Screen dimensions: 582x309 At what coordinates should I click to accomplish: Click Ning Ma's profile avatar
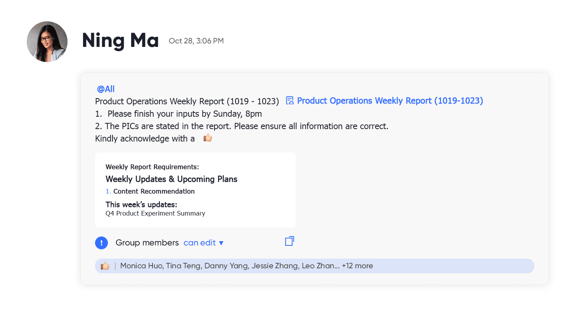point(47,41)
